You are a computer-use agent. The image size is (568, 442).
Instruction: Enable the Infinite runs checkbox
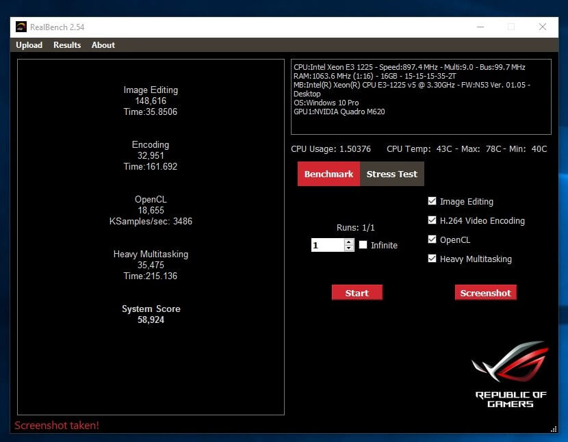coord(363,245)
